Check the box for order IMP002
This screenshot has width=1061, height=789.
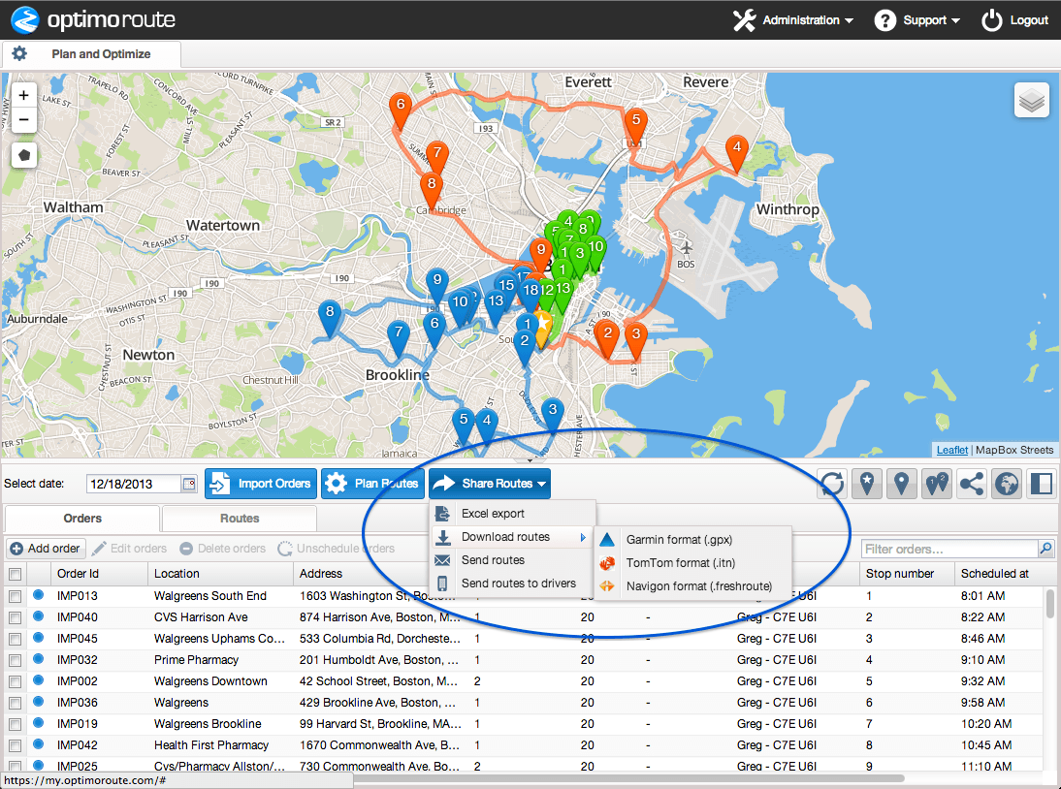tap(15, 681)
